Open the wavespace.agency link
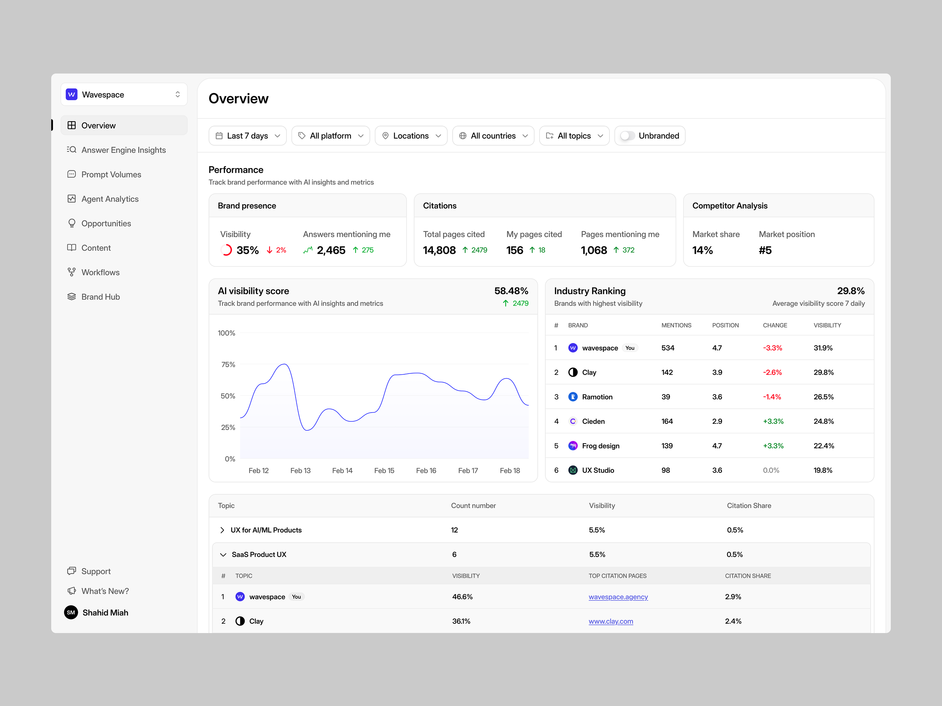Screen dimensions: 942x706 (x=618, y=597)
